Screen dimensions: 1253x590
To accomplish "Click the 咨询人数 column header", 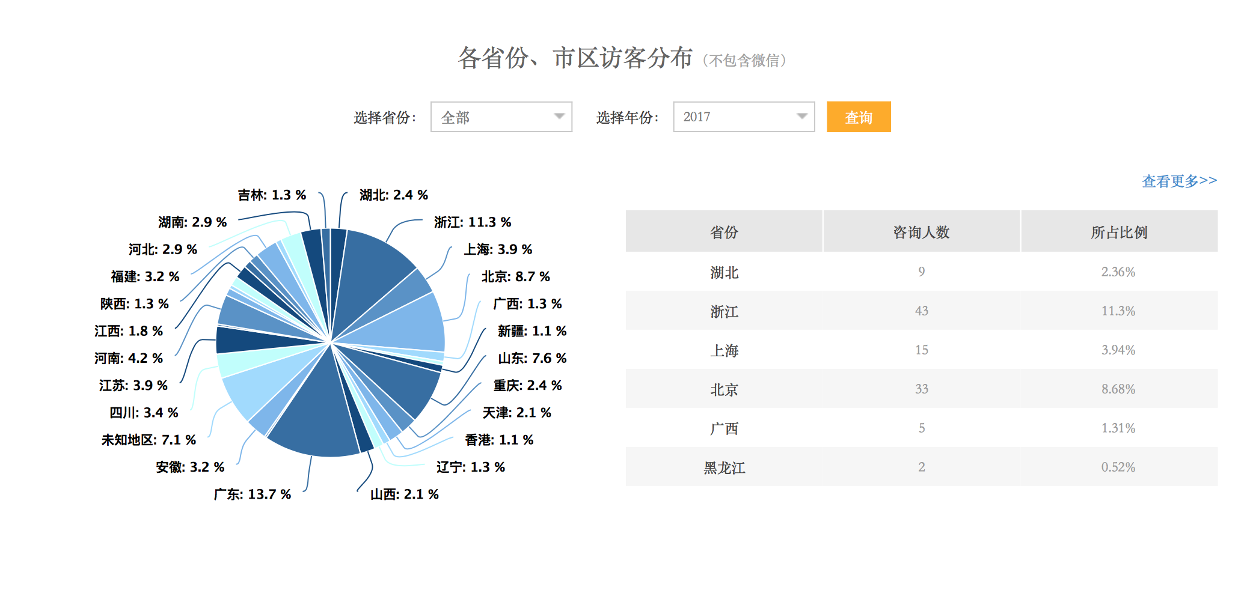I will tap(921, 232).
